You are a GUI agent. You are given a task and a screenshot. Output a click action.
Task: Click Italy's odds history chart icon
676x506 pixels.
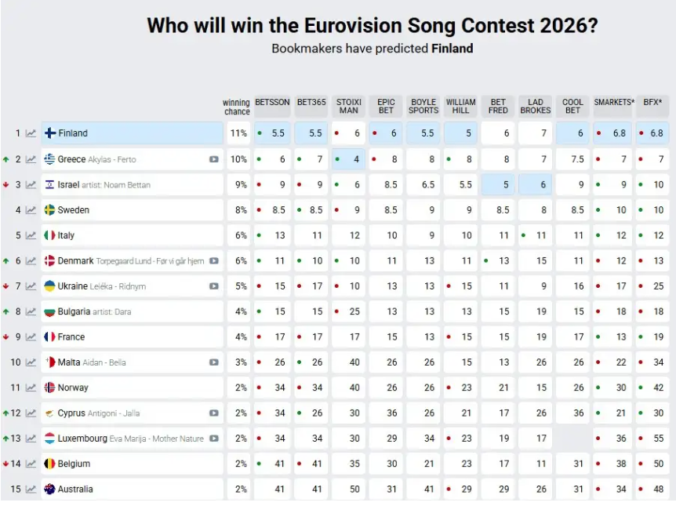click(31, 235)
